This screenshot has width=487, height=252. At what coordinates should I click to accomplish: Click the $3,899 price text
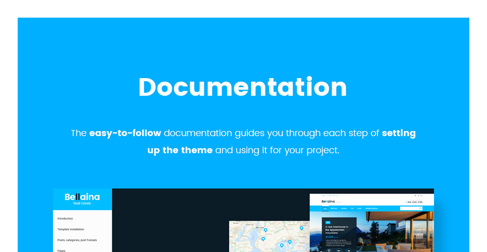click(330, 236)
